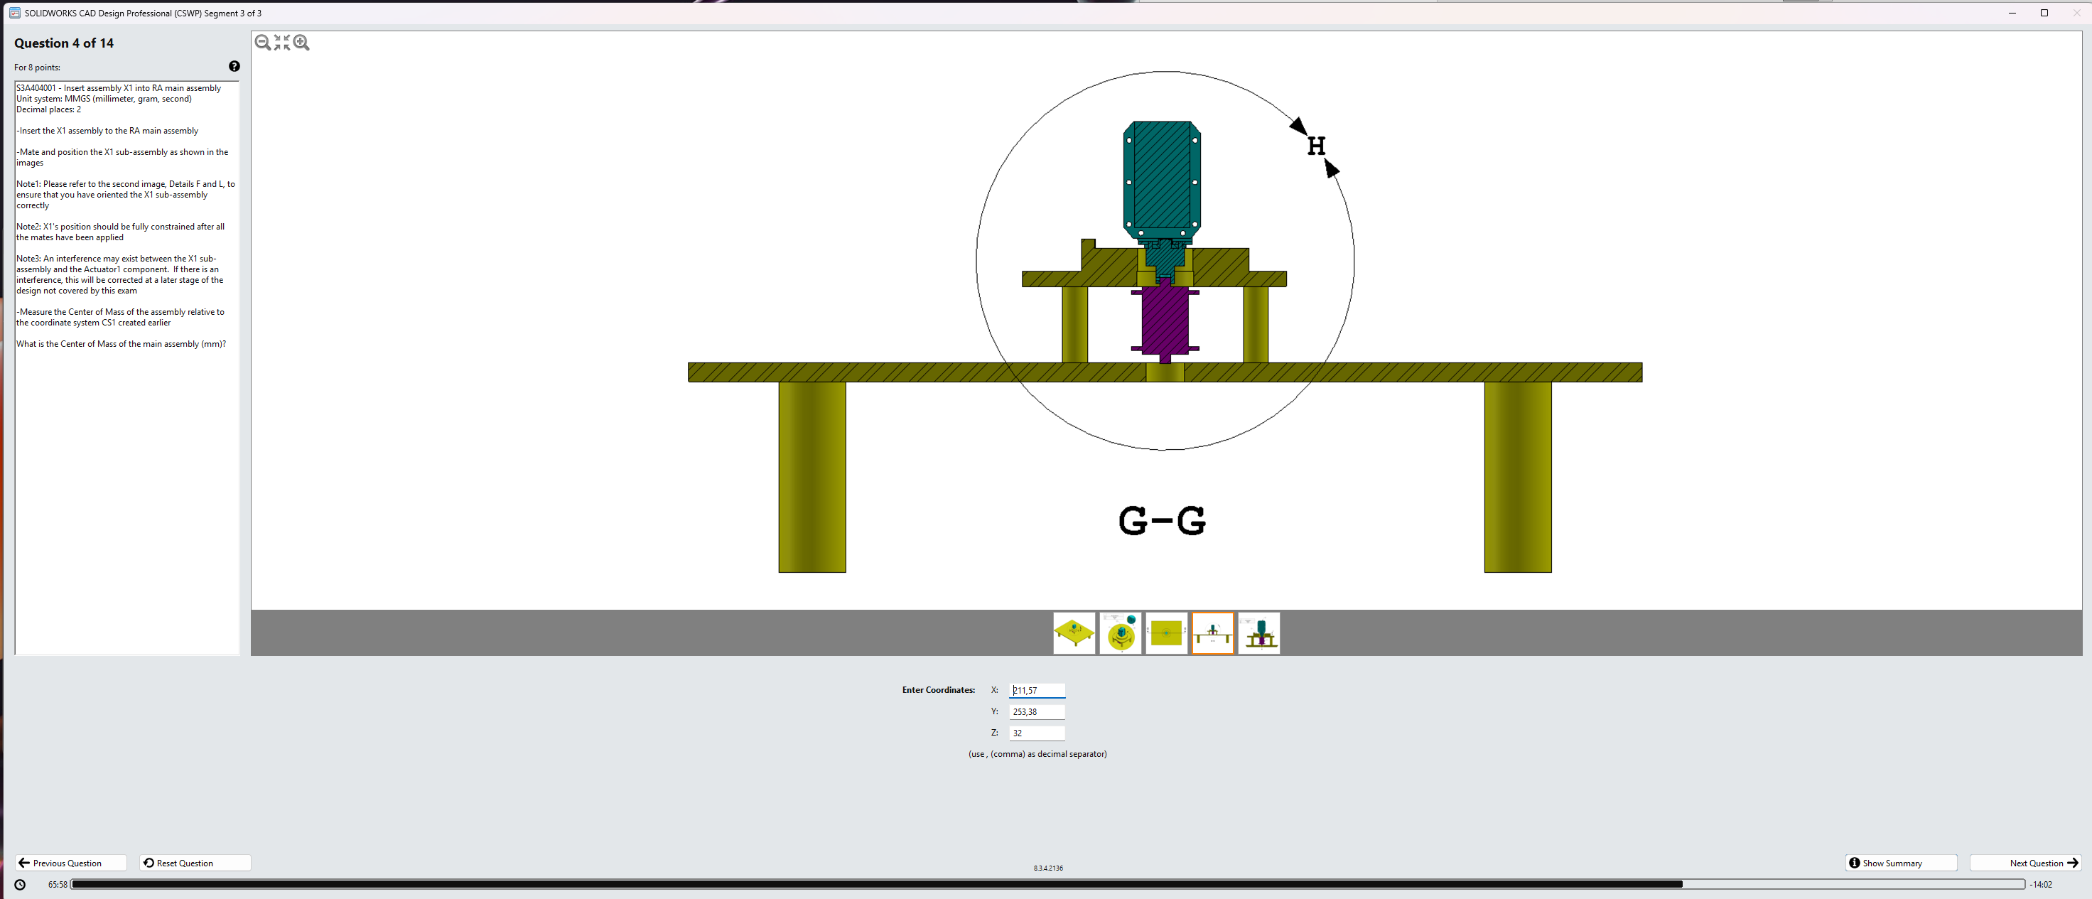Focus the Y coordinate field
2092x899 pixels.
pyautogui.click(x=1036, y=711)
